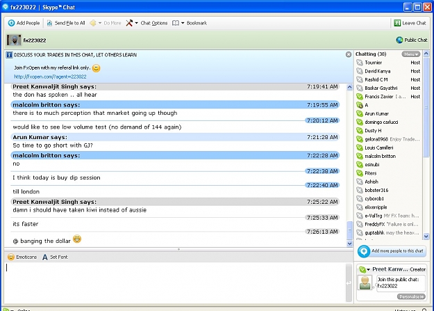This screenshot has height=311, width=434.
Task: Select FreddyFX in participant list
Action: coord(388,224)
